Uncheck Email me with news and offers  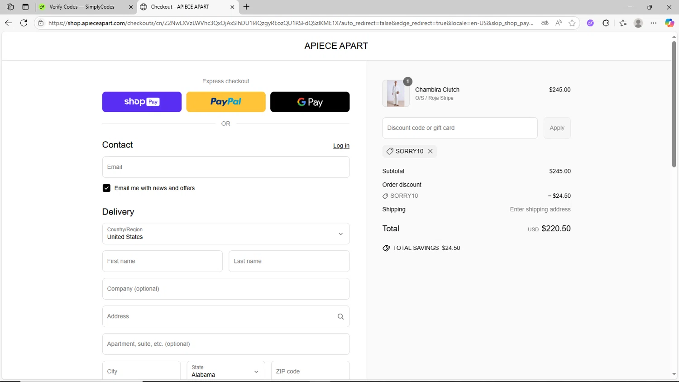[106, 188]
